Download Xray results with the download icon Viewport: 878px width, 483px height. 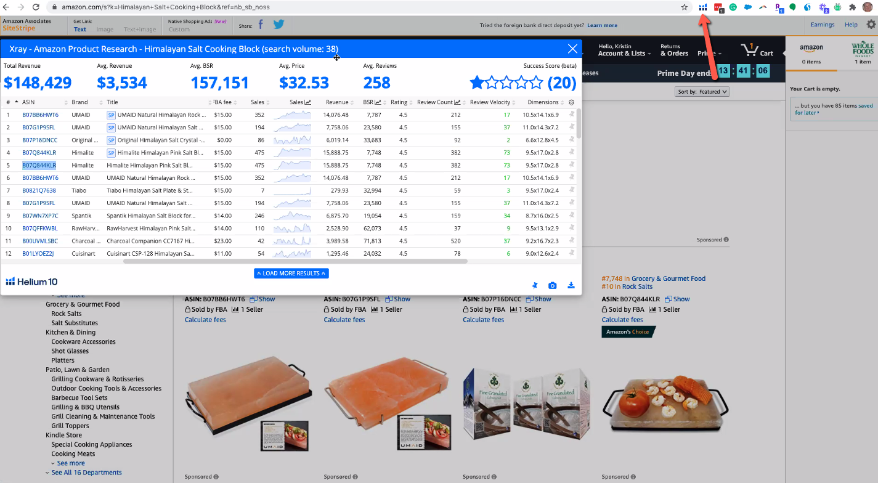pyautogui.click(x=571, y=285)
